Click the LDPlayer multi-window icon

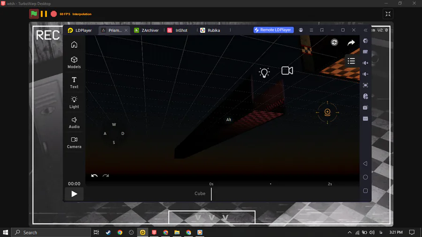click(x=322, y=30)
